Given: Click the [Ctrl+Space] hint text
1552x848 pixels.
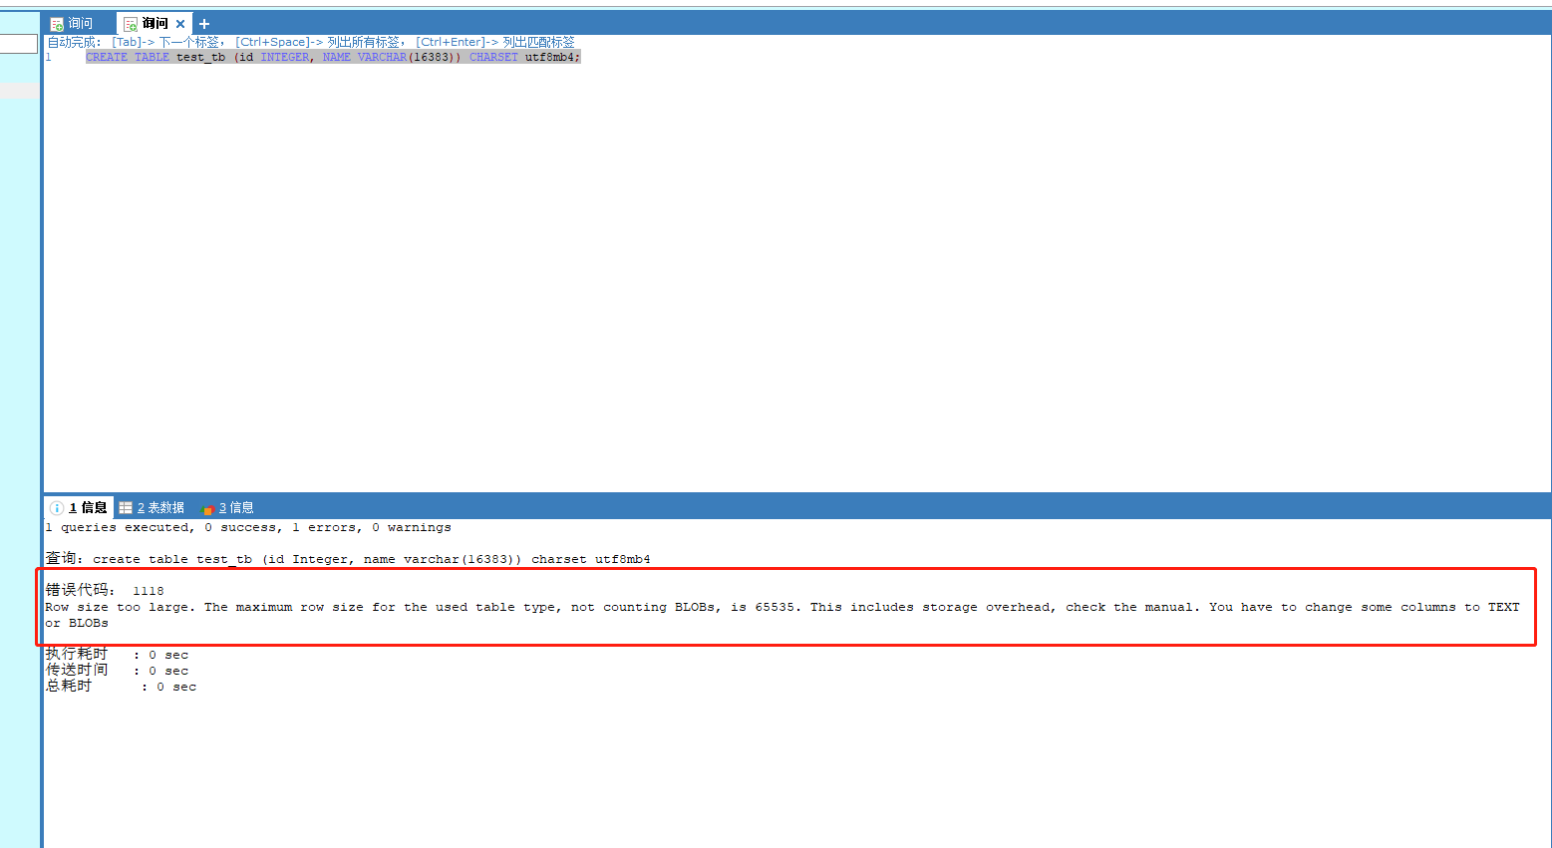Looking at the screenshot, I should [x=272, y=42].
